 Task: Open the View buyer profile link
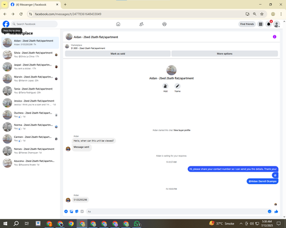coord(182,130)
